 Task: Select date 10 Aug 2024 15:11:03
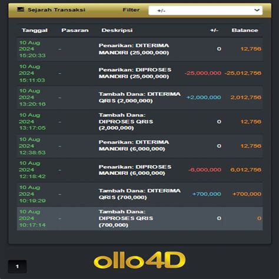point(32,74)
